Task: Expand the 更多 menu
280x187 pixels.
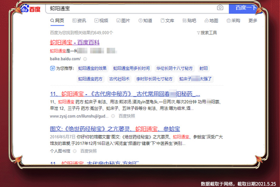Action: 253,21
